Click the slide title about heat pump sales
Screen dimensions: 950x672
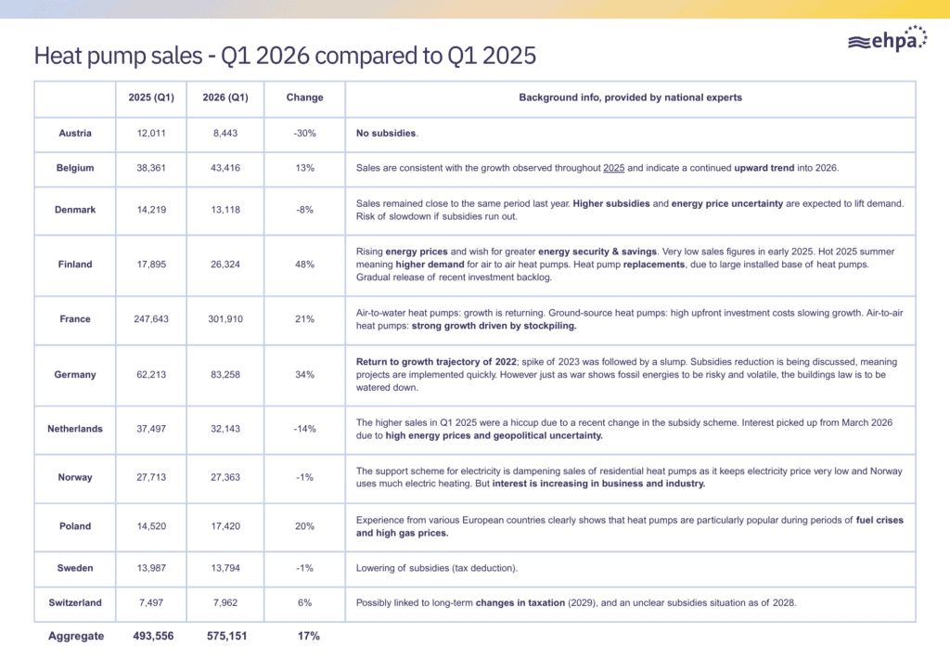pyautogui.click(x=285, y=56)
